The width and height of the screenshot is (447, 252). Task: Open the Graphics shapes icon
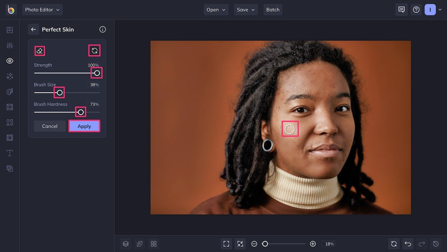point(9,122)
